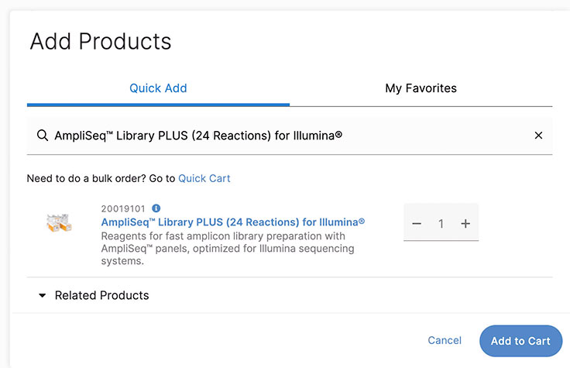Click the product search text field
Image resolution: width=570 pixels, height=368 pixels.
[x=287, y=136]
